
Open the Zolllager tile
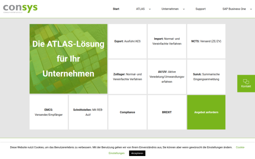[x=127, y=77]
